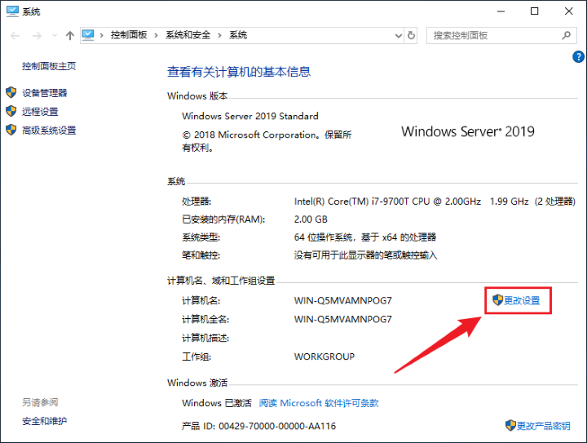Open help with blue question mark
Image resolution: width=587 pixels, height=443 pixels.
(578, 57)
